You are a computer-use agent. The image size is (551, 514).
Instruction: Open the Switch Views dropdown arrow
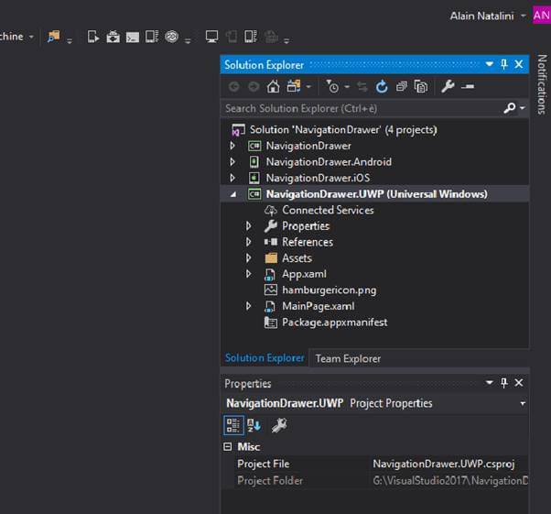308,87
